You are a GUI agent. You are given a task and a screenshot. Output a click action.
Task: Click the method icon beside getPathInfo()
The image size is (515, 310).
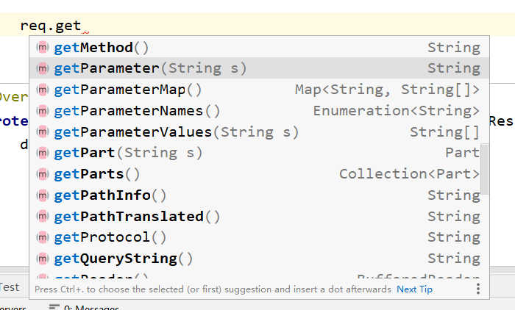[43, 195]
